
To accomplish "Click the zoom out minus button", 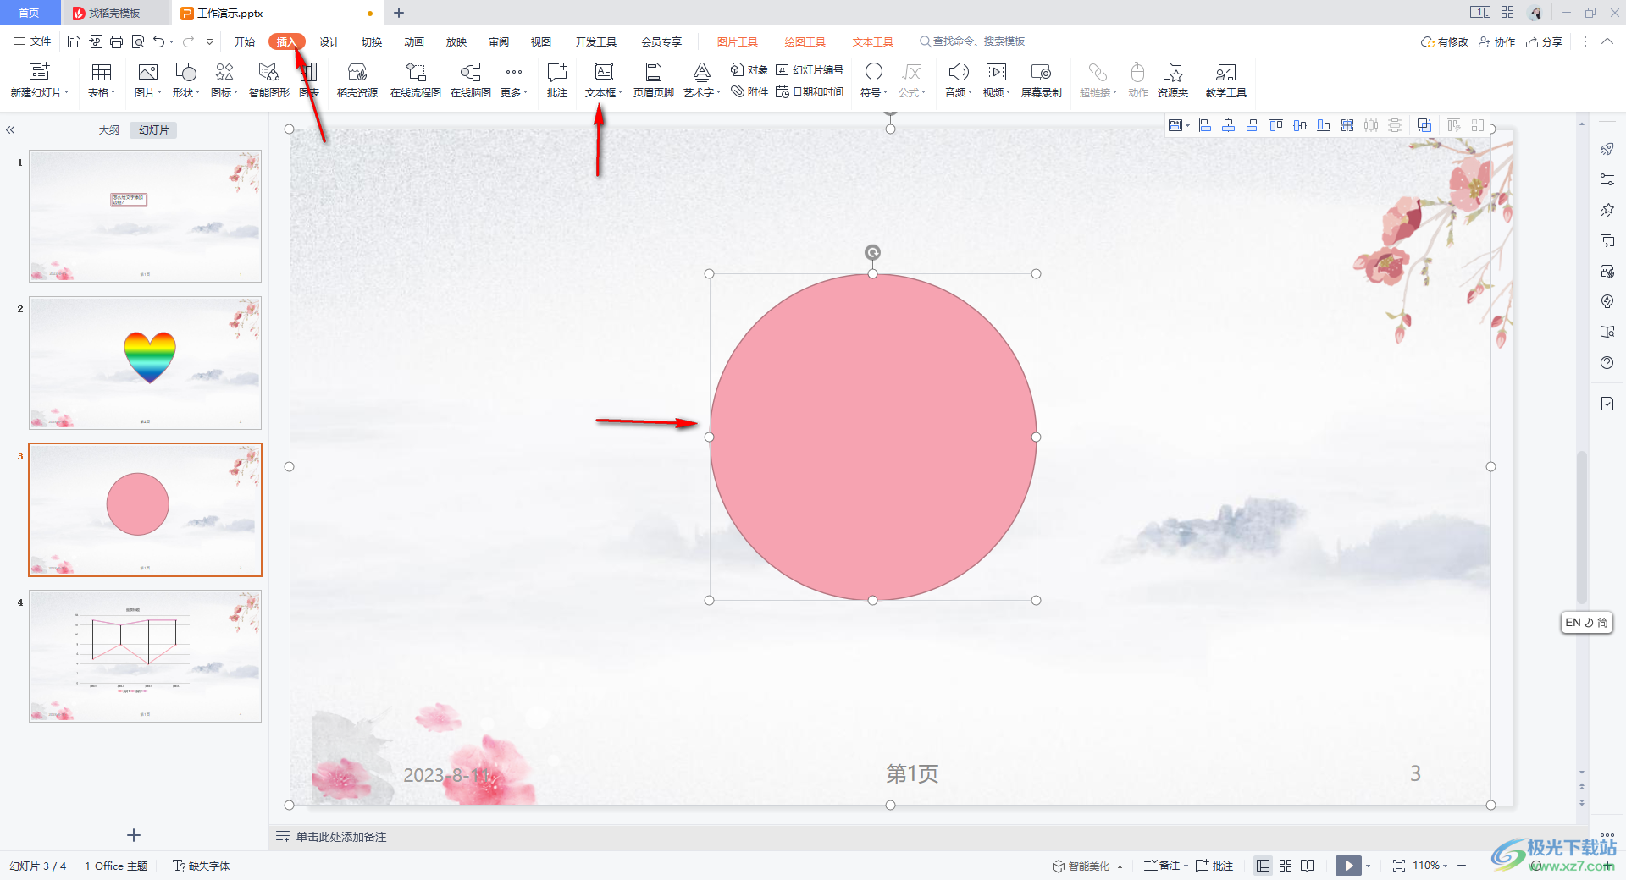I will pyautogui.click(x=1462, y=866).
